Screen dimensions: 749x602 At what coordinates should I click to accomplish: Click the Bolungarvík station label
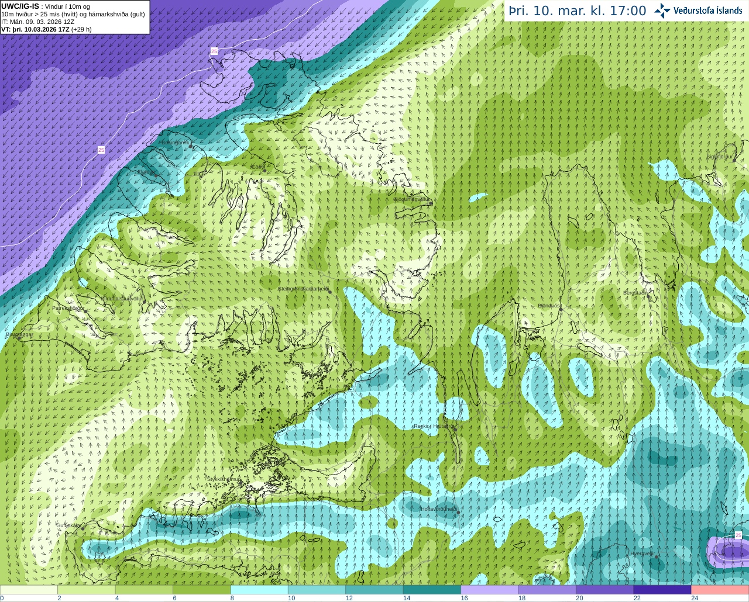point(174,142)
